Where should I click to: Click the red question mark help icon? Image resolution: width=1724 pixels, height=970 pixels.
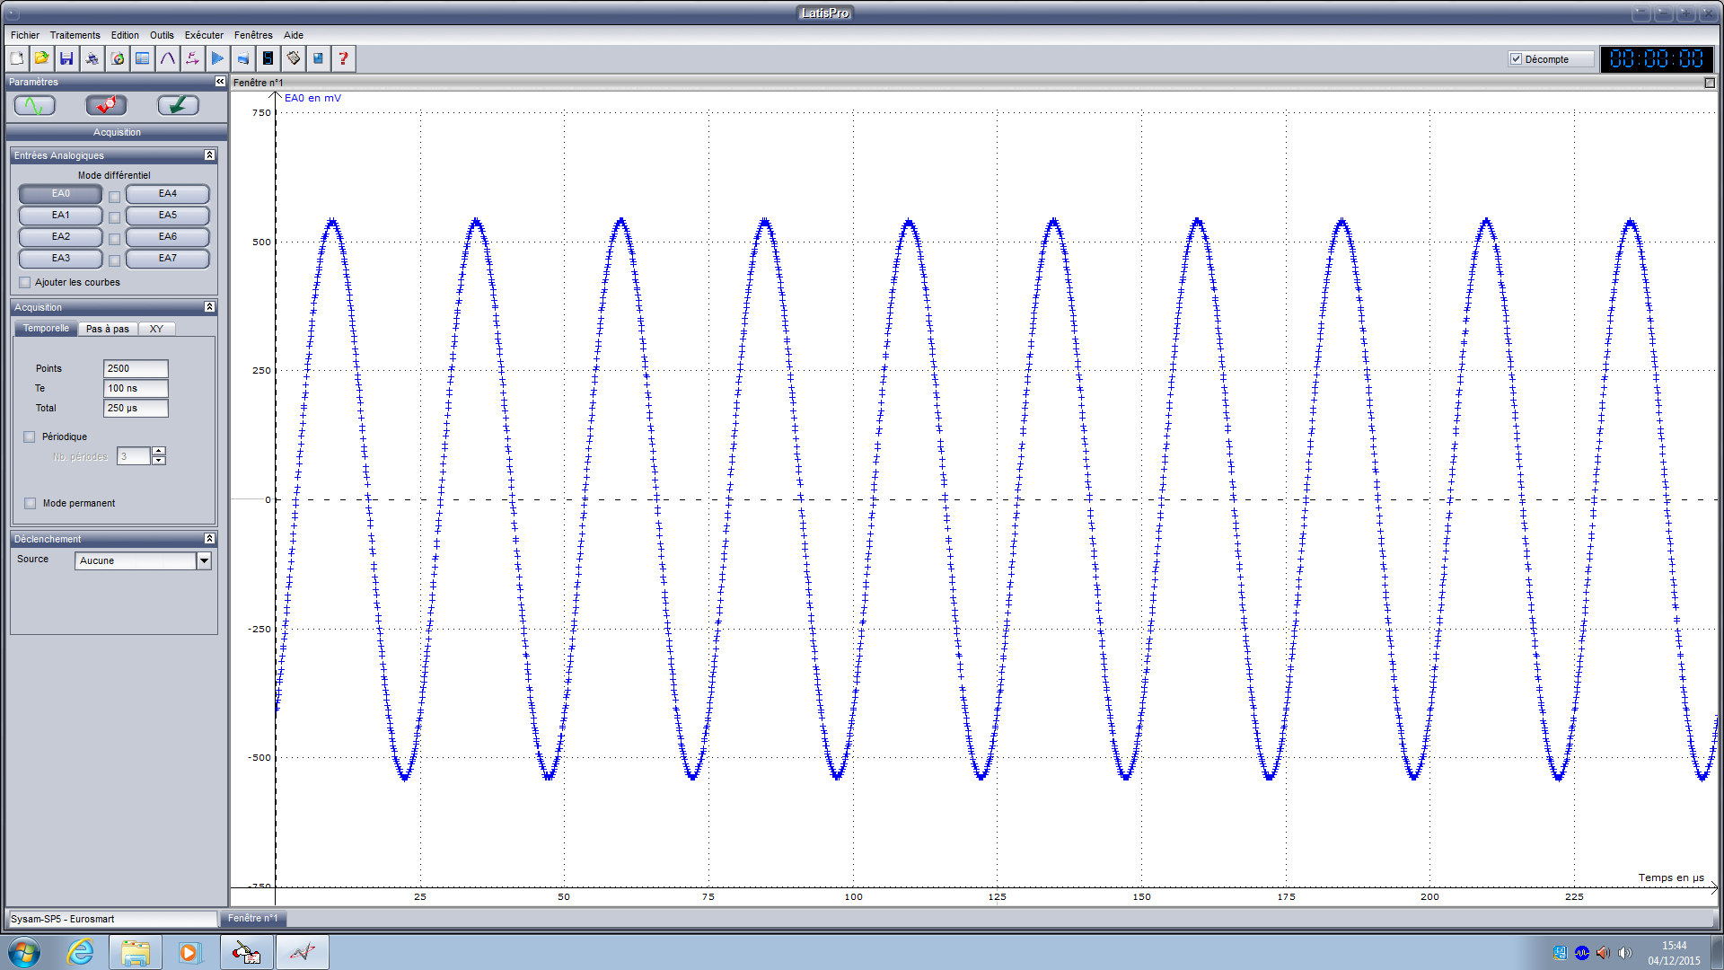pos(343,58)
